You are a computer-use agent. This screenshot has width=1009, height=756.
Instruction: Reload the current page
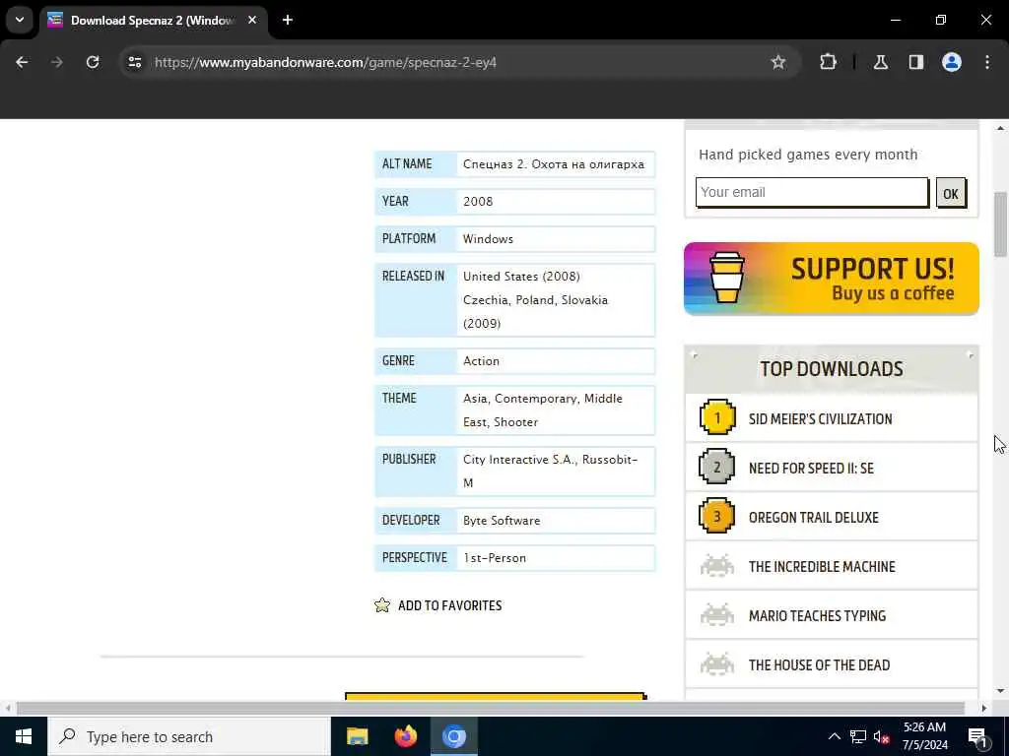tap(93, 62)
